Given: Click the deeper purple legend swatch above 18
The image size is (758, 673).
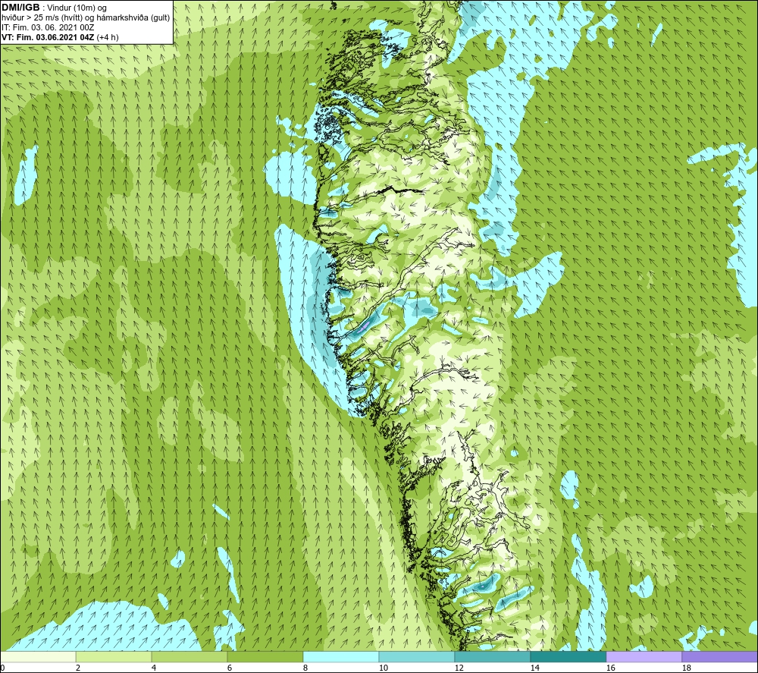Looking at the screenshot, I should tap(719, 657).
